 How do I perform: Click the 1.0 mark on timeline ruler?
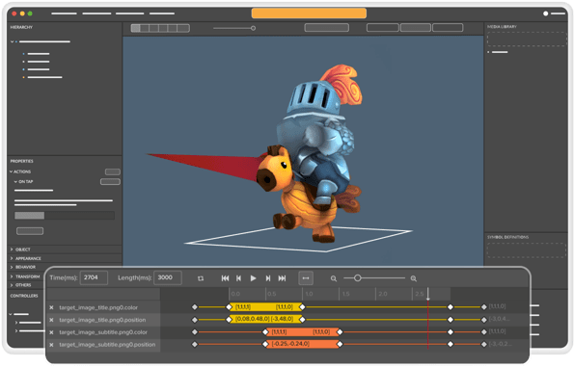point(309,294)
